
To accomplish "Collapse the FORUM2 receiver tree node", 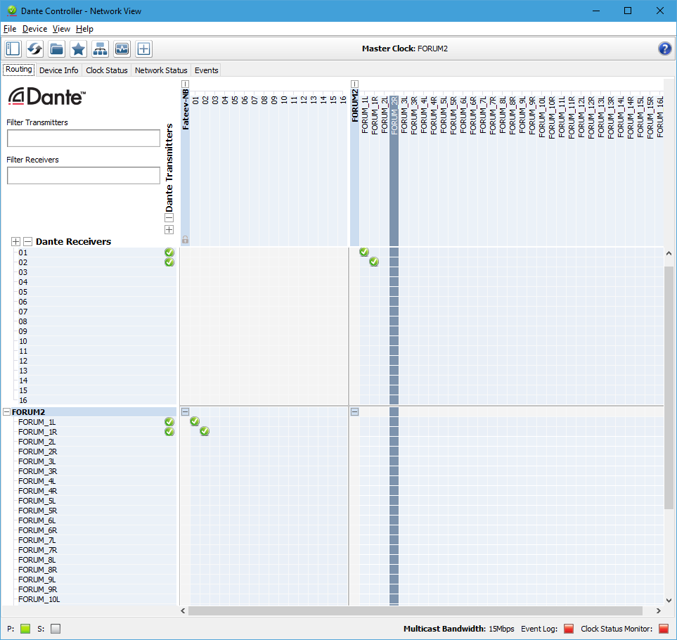I will (x=6, y=412).
